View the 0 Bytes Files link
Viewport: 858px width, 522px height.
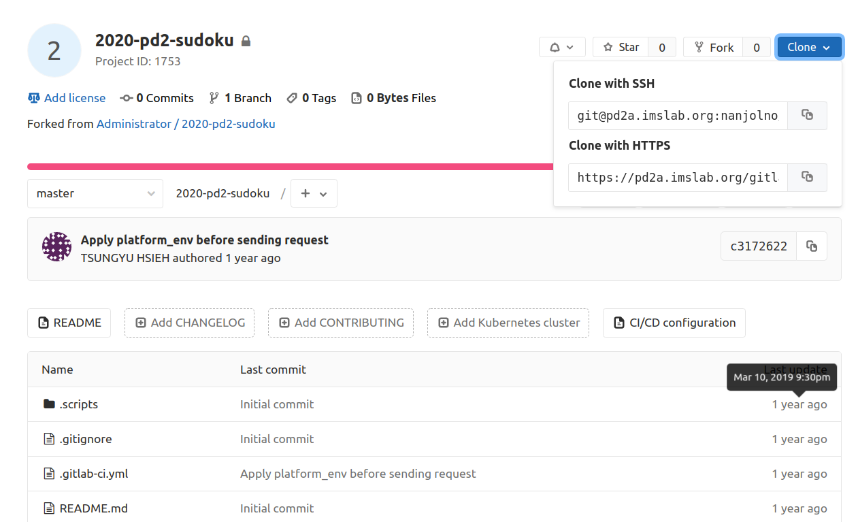pos(394,98)
